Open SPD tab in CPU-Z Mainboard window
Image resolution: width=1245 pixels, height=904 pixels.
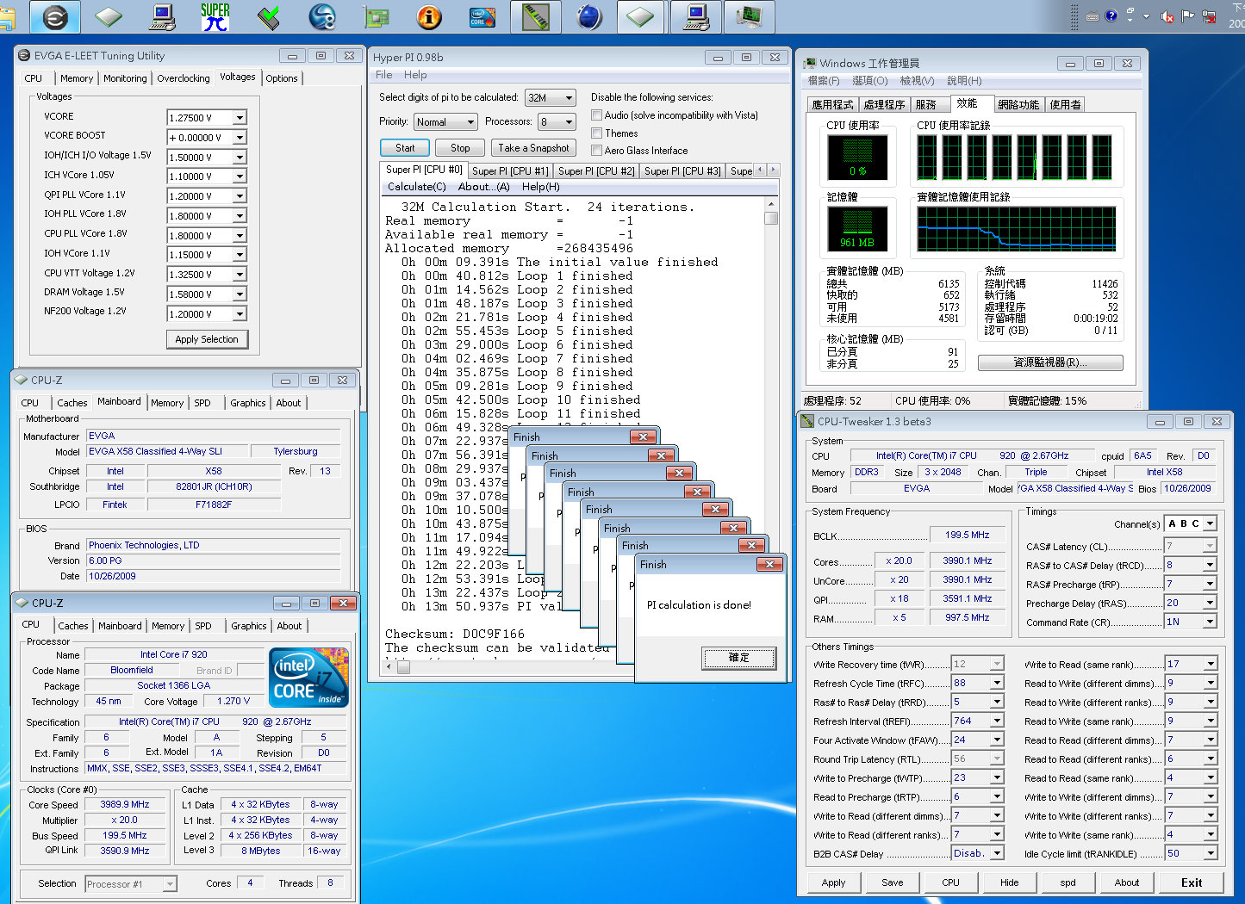click(x=202, y=403)
